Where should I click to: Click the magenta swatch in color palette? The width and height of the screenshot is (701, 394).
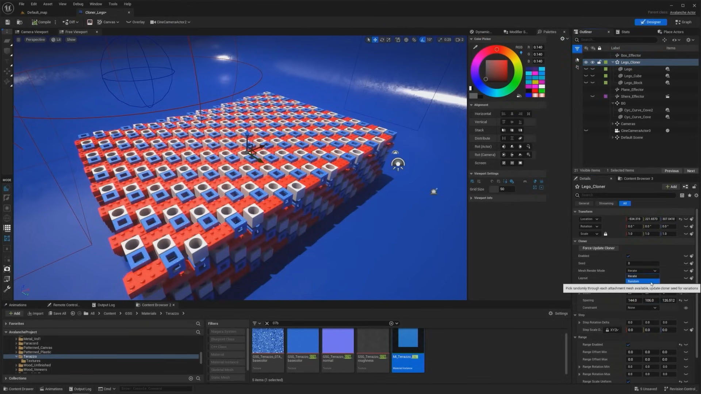[x=535, y=73]
